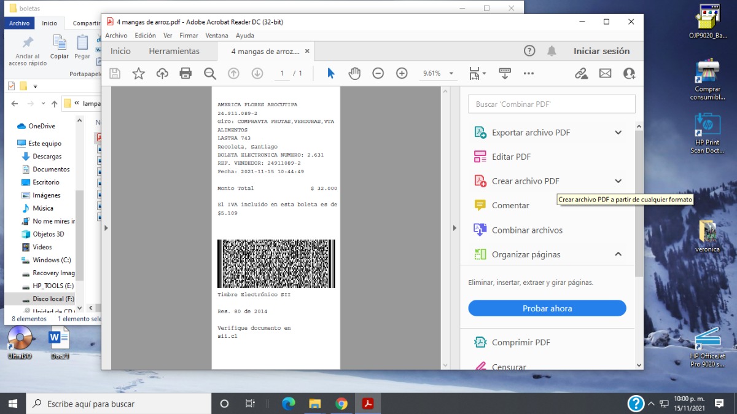Open the veronica folder on desktop
Image resolution: width=737 pixels, height=414 pixels.
[708, 235]
